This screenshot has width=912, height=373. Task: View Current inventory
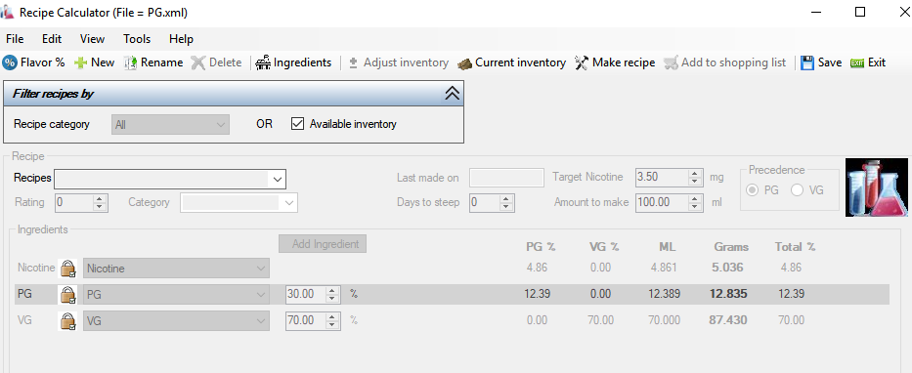point(511,62)
